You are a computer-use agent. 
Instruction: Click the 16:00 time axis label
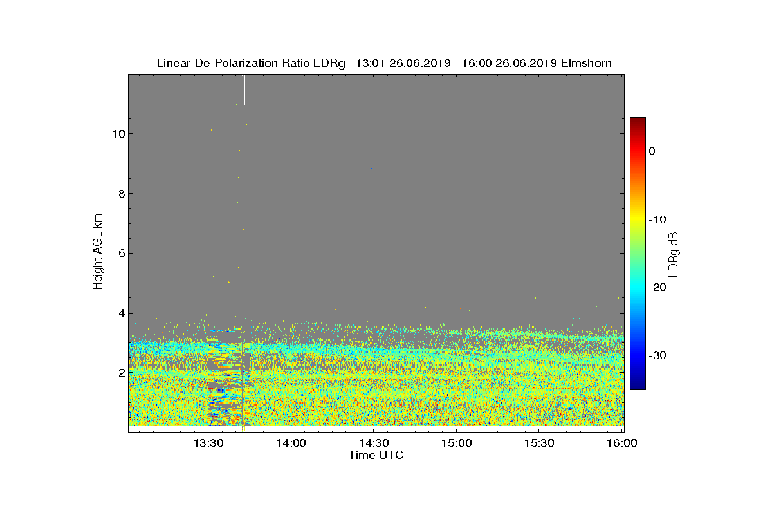click(621, 444)
